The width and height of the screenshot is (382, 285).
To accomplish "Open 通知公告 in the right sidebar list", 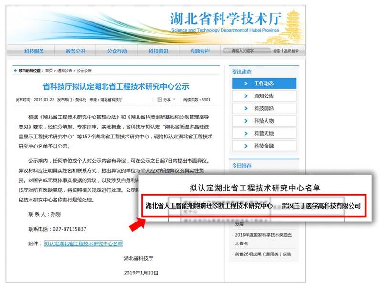I will (264, 96).
